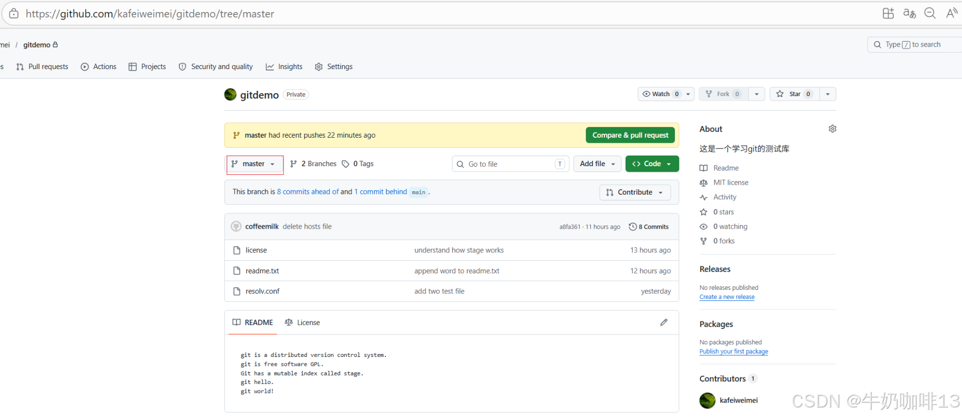The image size is (962, 417).
Task: Click Compare & pull request button
Action: click(630, 136)
